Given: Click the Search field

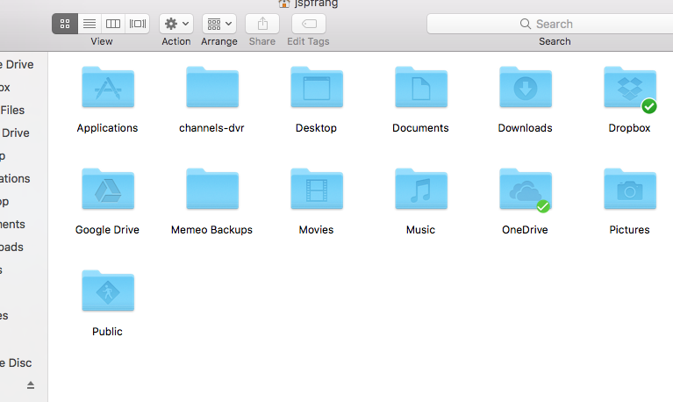Looking at the screenshot, I should 554,24.
